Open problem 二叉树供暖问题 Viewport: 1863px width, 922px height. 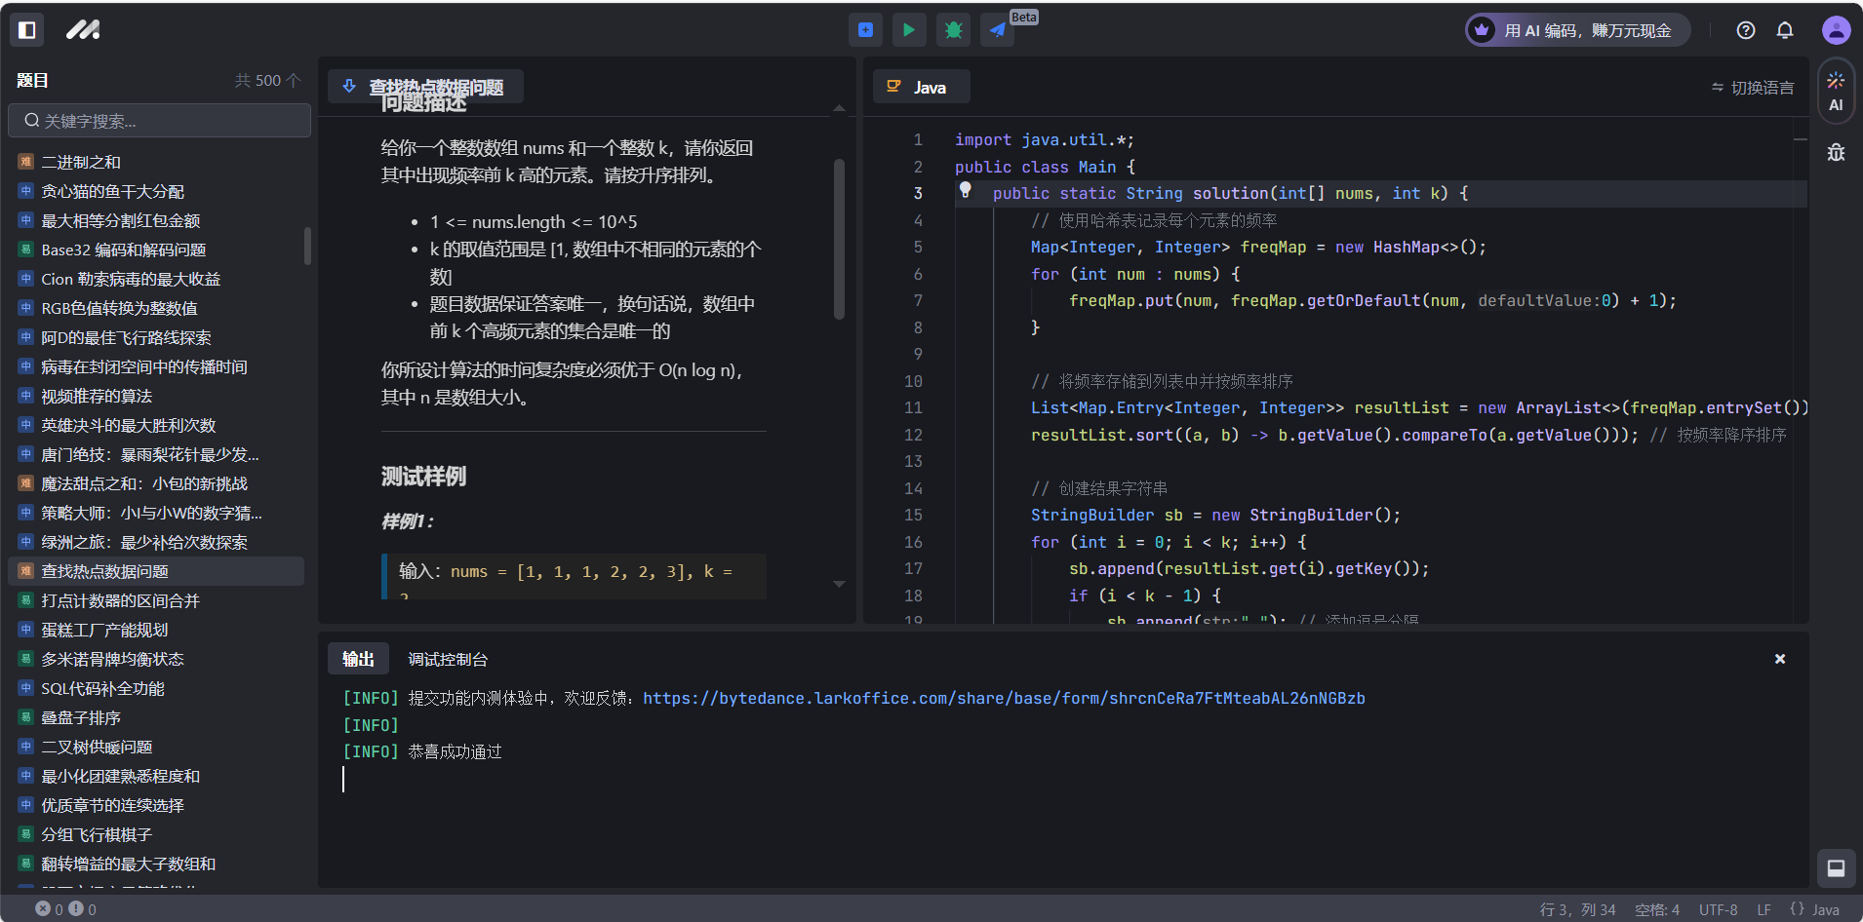point(156,747)
